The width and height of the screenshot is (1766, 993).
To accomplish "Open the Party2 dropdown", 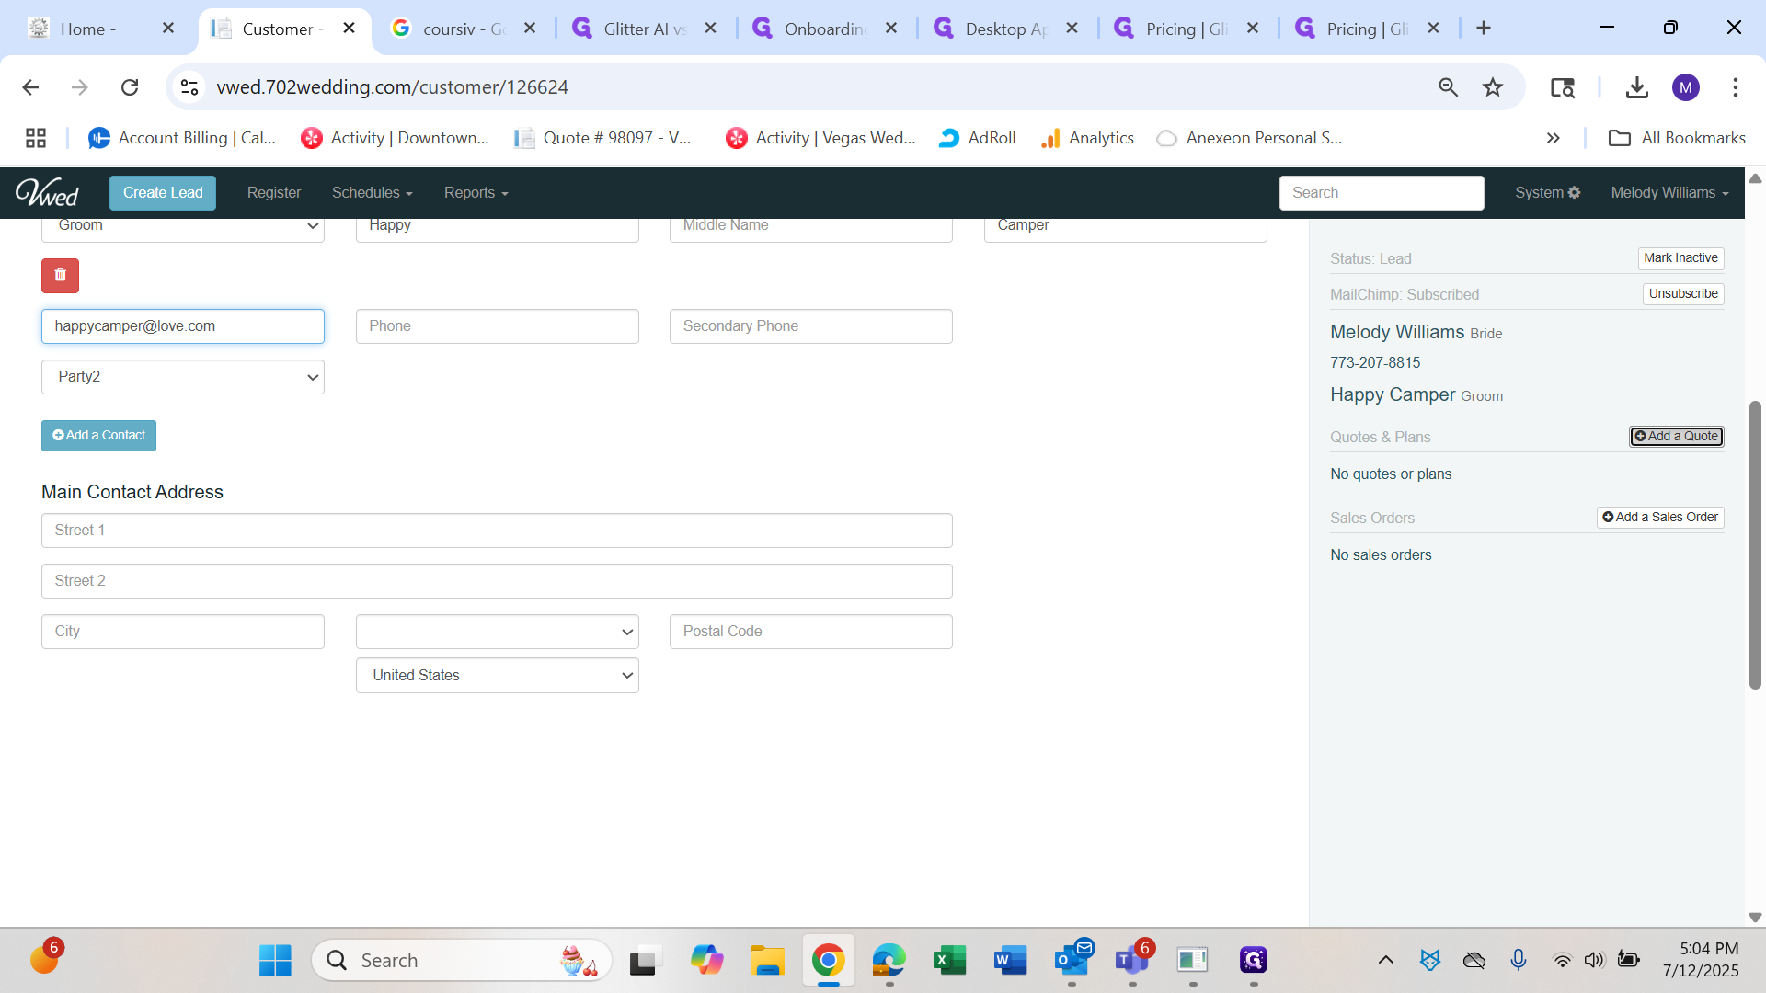I will (182, 377).
